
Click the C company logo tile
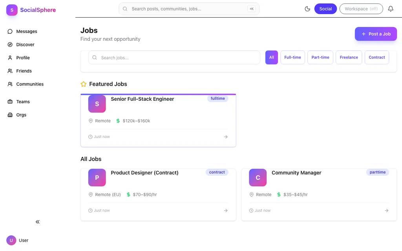coord(258,178)
